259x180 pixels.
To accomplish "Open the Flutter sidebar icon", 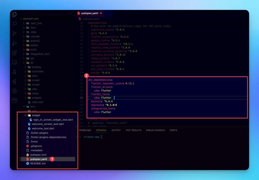I will [14, 81].
